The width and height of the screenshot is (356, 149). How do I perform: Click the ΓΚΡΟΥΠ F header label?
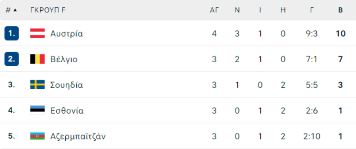[48, 10]
